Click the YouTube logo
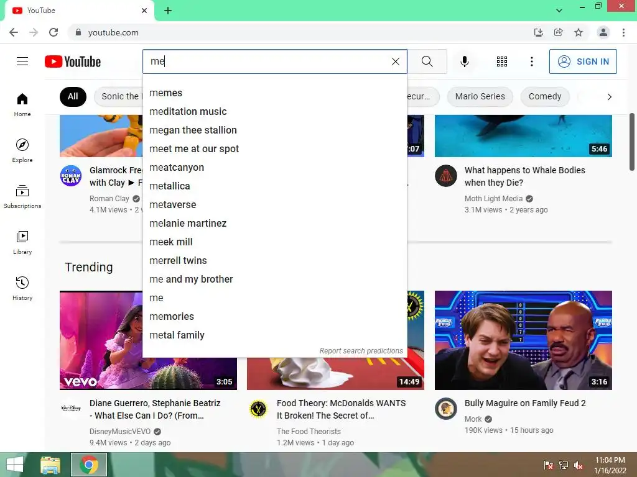 (73, 61)
